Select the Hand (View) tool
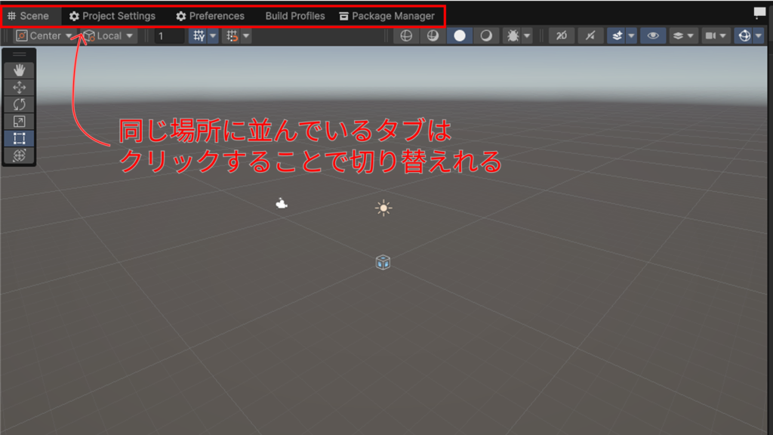Image resolution: width=773 pixels, height=435 pixels. pos(20,70)
